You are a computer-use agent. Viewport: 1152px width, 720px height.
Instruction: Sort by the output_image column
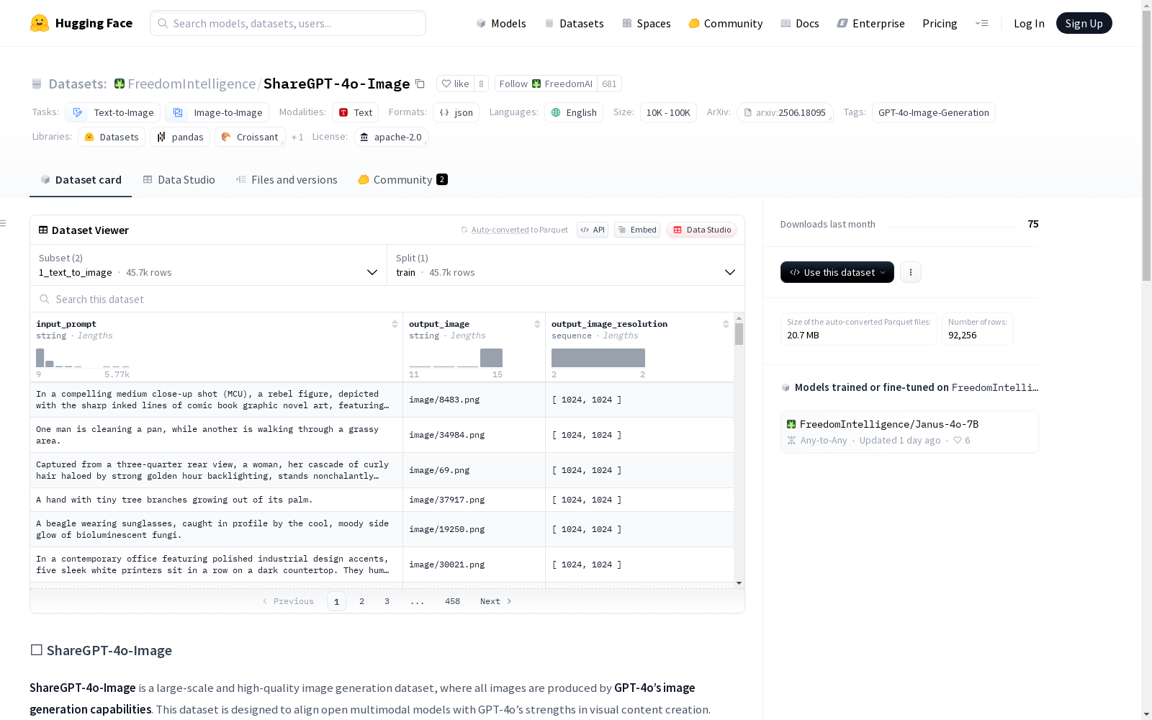[x=537, y=324]
